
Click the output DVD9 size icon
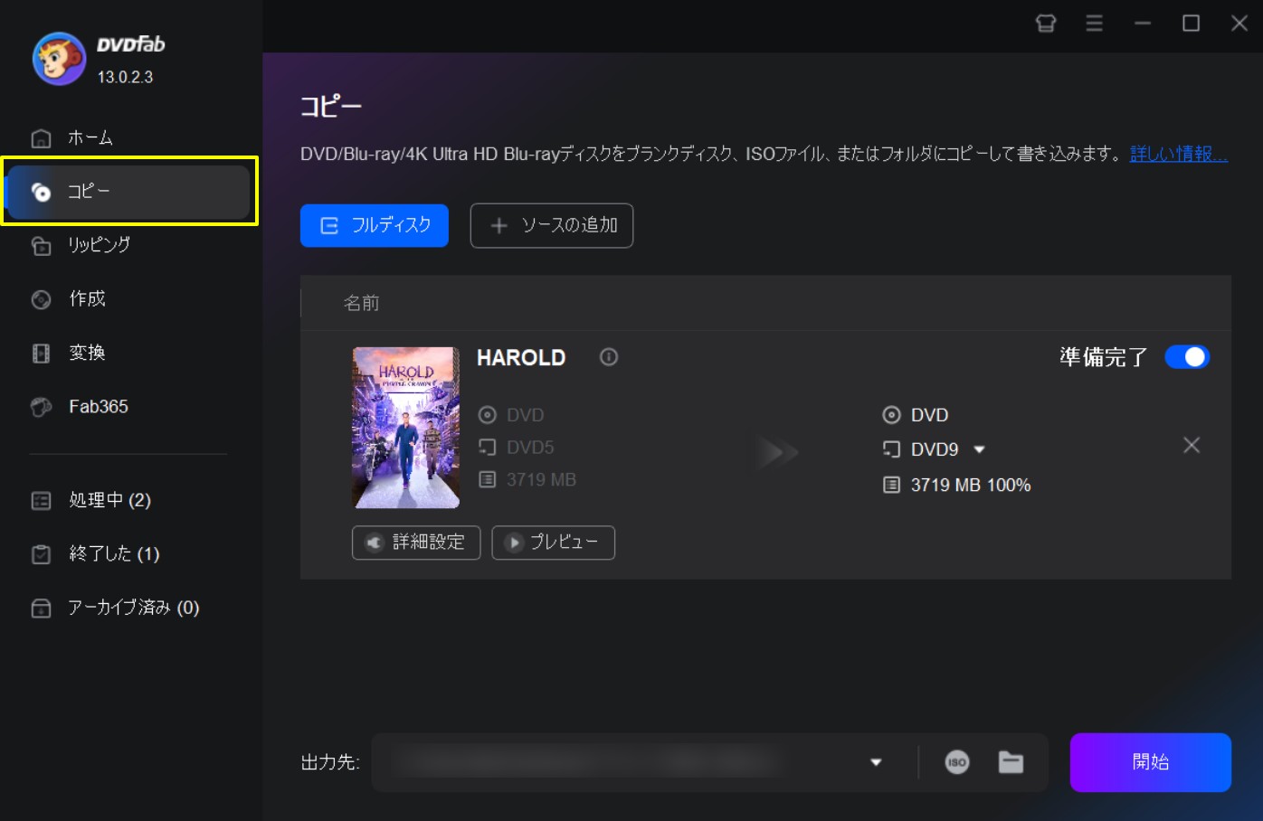[x=892, y=449]
